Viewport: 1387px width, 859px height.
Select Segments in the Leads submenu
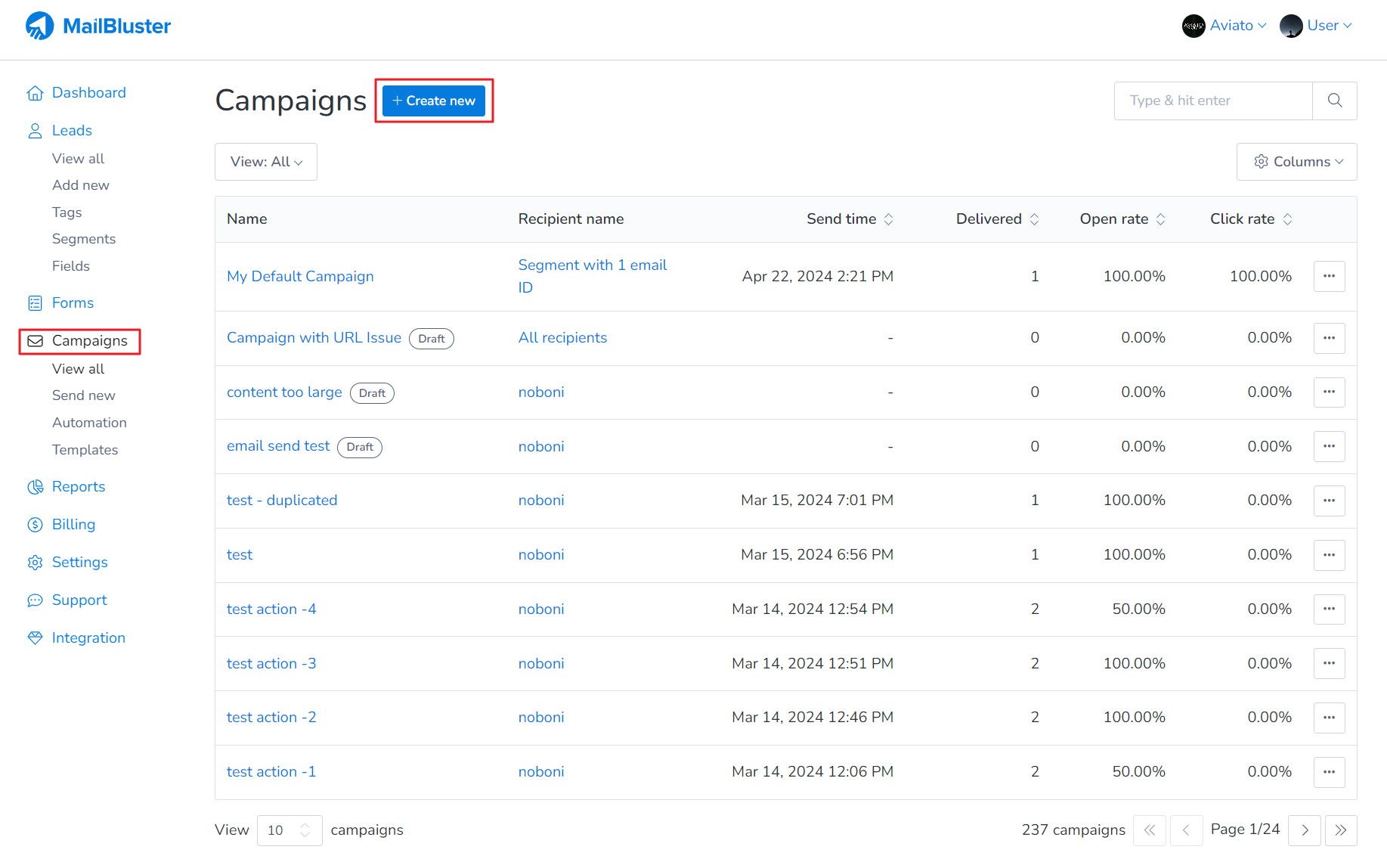tap(84, 239)
